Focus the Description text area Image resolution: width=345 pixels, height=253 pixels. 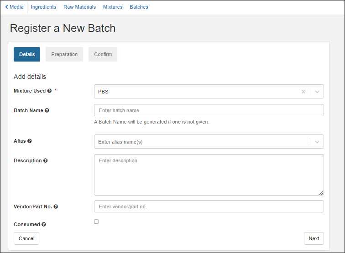pyautogui.click(x=209, y=175)
